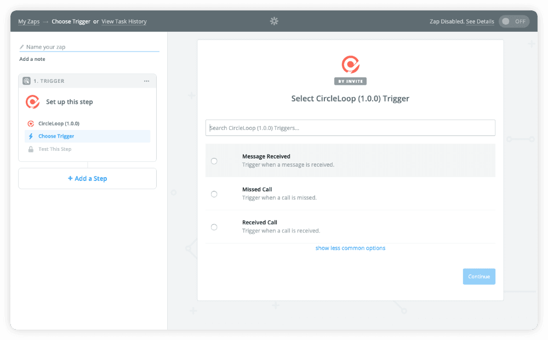Open View Task History link
Image resolution: width=548 pixels, height=340 pixels.
(124, 21)
